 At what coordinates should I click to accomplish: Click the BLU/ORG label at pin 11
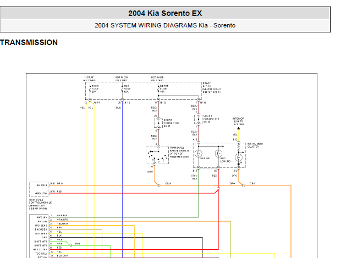62,256
